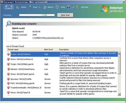Click the Home house icon
The width and height of the screenshot is (126, 103).
tap(18, 7)
